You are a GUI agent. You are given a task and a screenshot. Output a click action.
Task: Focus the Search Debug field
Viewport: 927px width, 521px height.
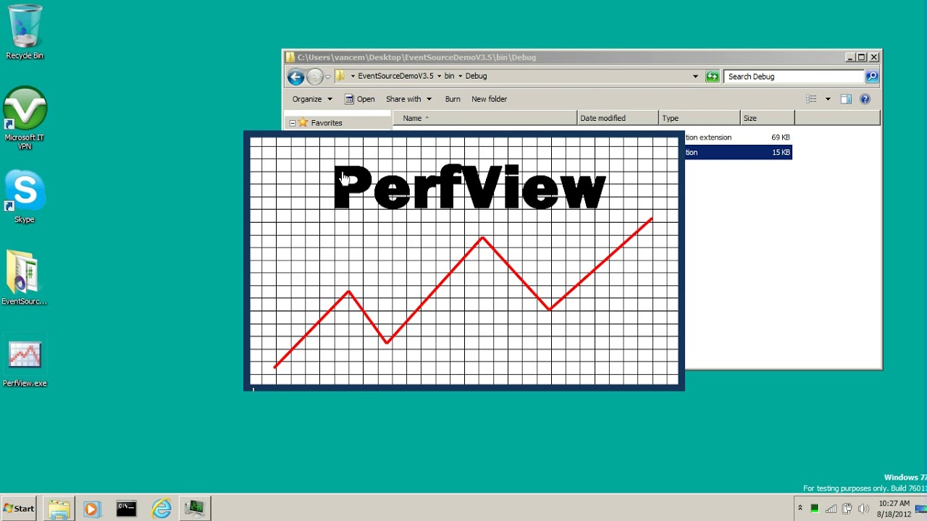coord(795,77)
